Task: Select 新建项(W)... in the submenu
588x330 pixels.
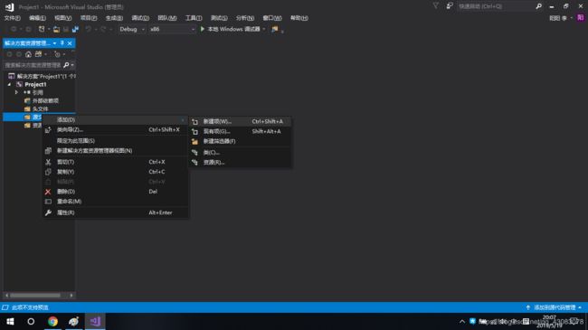Action: coord(240,121)
